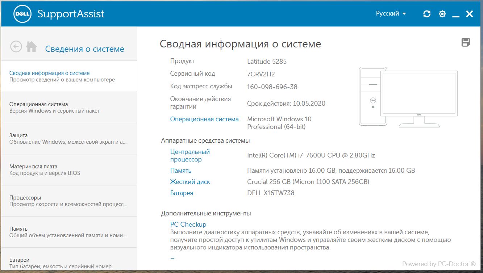483x273 pixels.
Task: Open the Память sidebar section
Action: pos(69,232)
